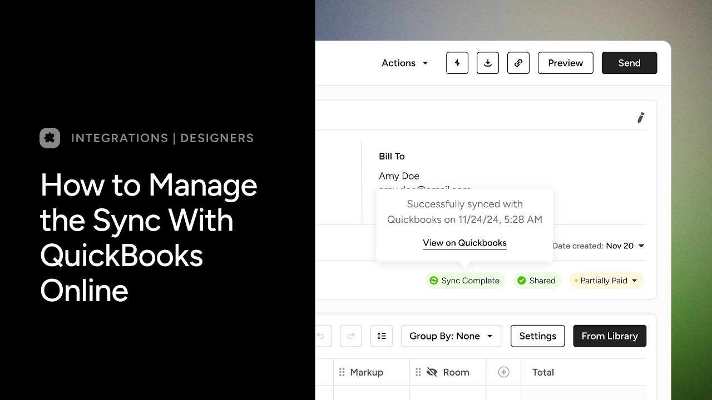The image size is (712, 400).
Task: Click the download icon button
Action: pos(488,63)
